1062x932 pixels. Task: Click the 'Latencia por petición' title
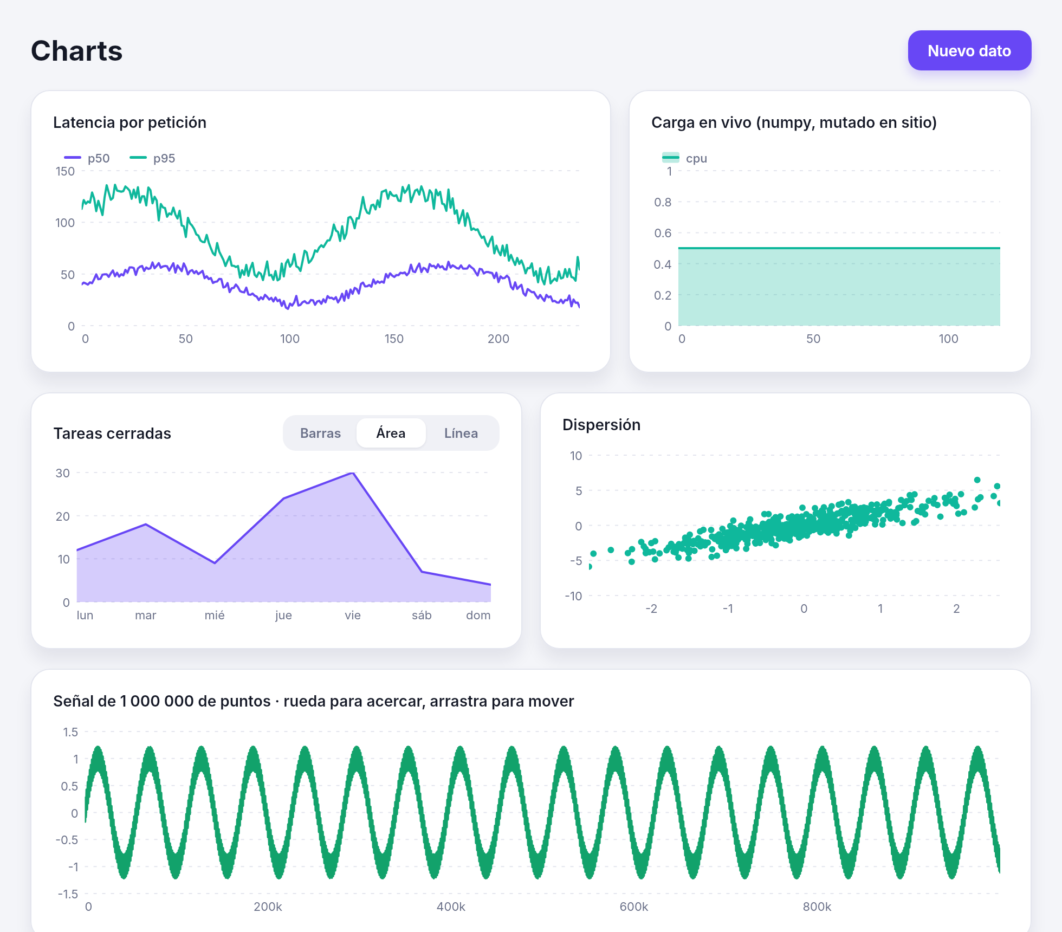coord(129,122)
